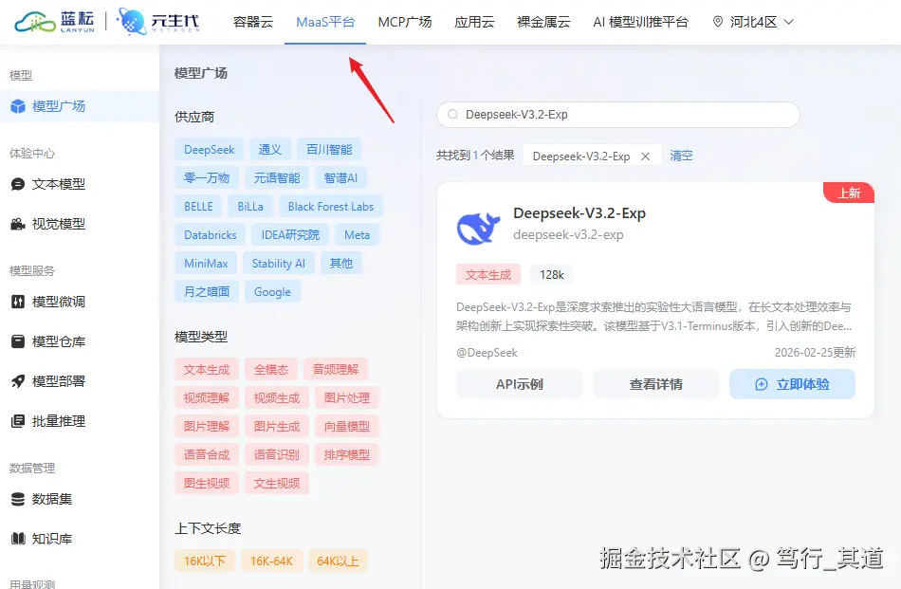Image resolution: width=901 pixels, height=589 pixels.
Task: Click the 上新 badge on the card
Action: pos(849,193)
